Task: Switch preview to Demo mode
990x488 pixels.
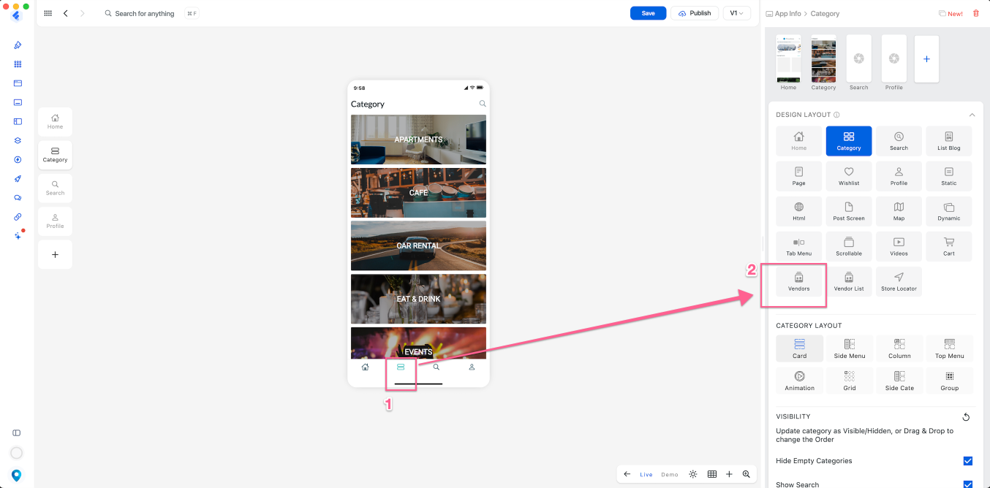Action: coord(670,475)
